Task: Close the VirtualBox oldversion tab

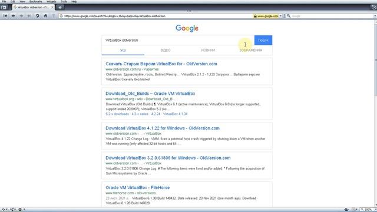Action: point(52,8)
